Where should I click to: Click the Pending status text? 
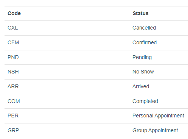point(142,58)
